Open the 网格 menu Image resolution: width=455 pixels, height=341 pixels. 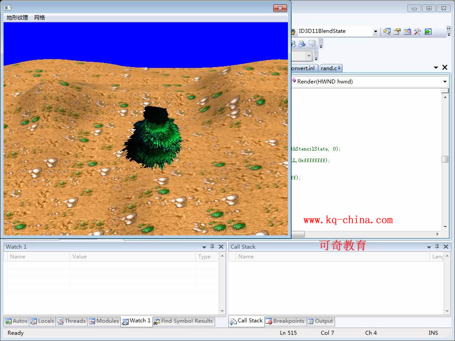[40, 18]
